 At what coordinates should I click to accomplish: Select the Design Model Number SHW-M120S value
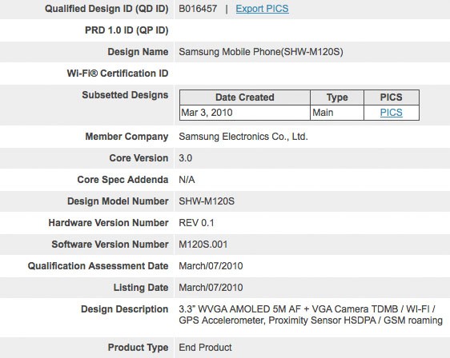[x=207, y=201]
